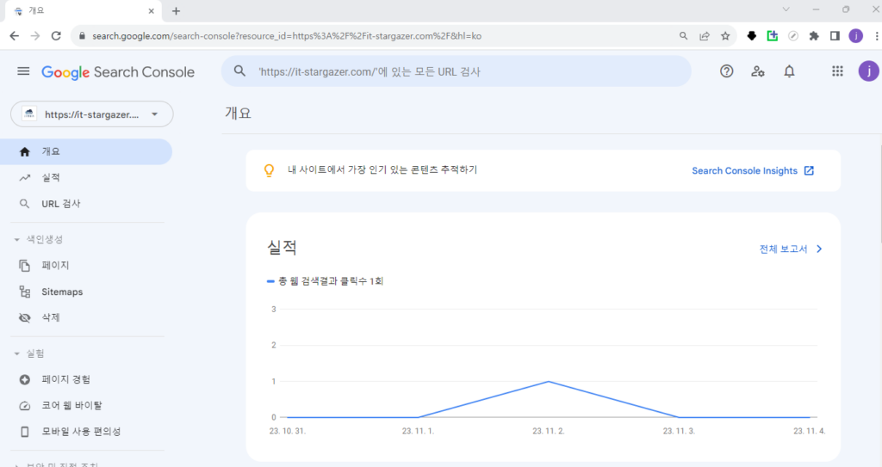Image resolution: width=882 pixels, height=467 pixels.
Task: Click the 내 사이트에서 가장 인기 있는 콘텐츠 text
Action: (382, 169)
